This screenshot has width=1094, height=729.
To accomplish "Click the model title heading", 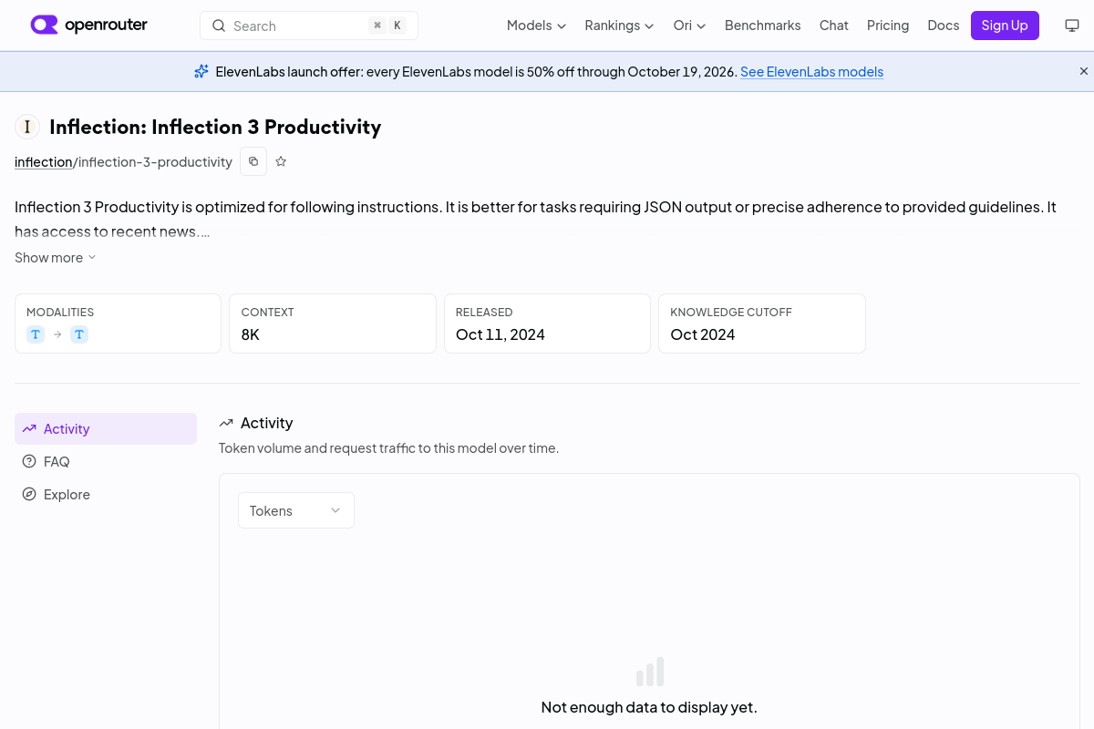I will click(x=215, y=127).
